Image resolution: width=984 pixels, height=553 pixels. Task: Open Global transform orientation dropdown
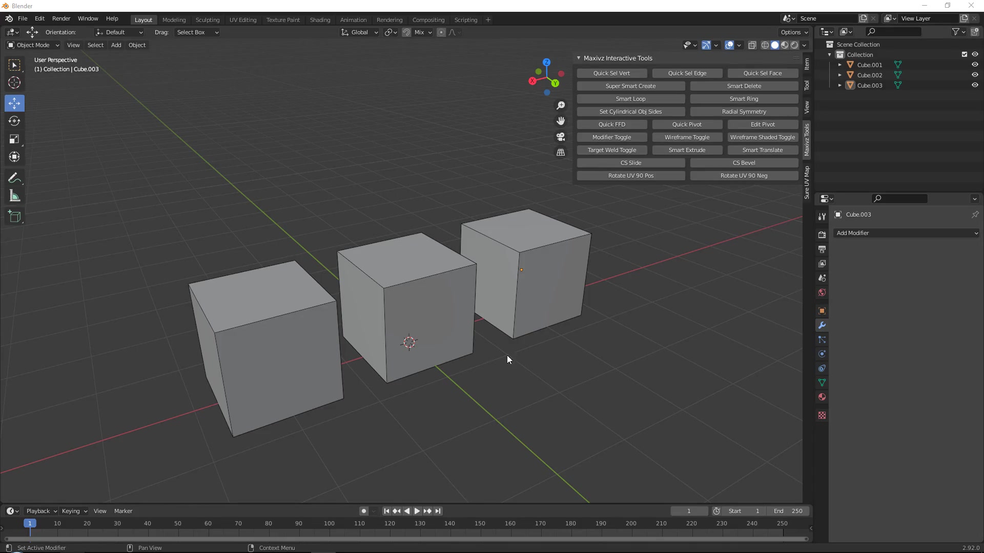click(x=359, y=32)
